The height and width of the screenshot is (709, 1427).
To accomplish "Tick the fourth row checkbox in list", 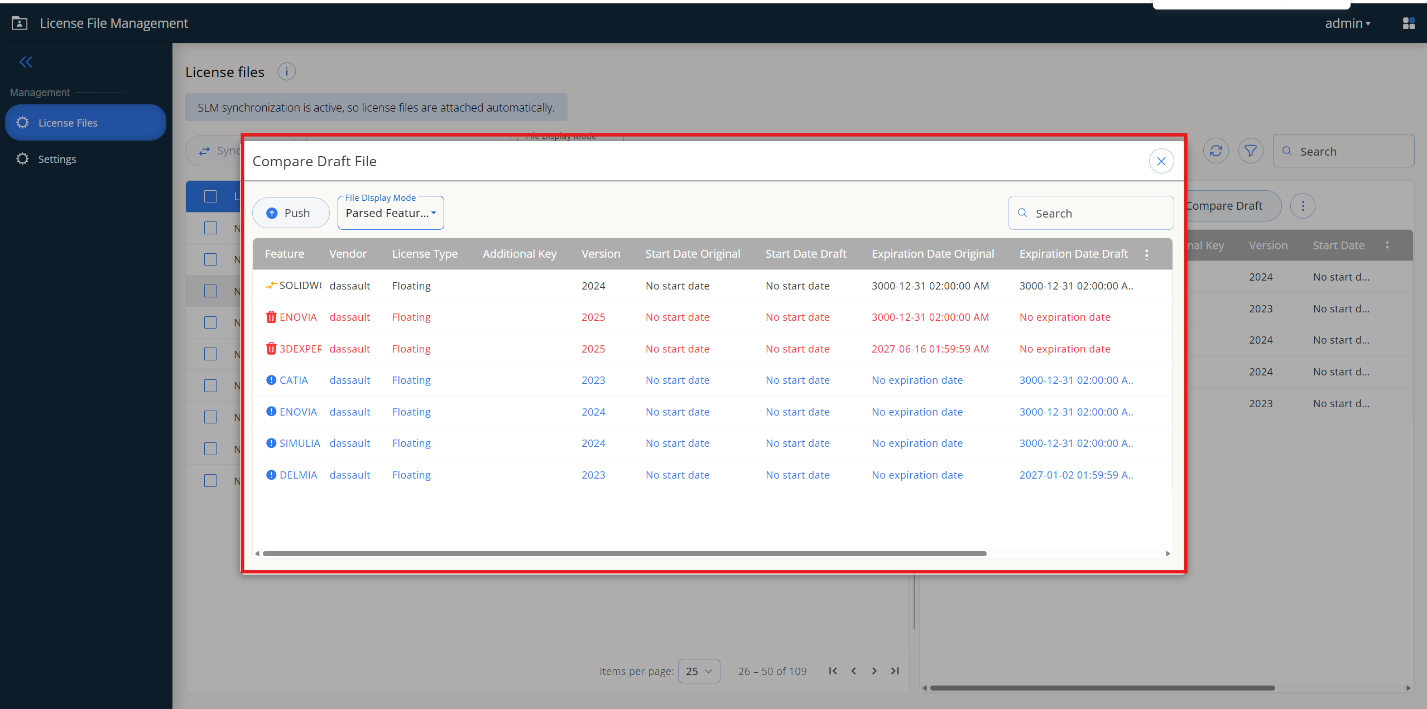I will 210,322.
